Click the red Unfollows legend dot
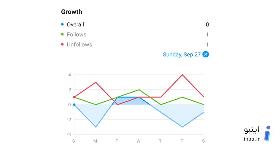This screenshot has width=278, height=148. pos(62,44)
